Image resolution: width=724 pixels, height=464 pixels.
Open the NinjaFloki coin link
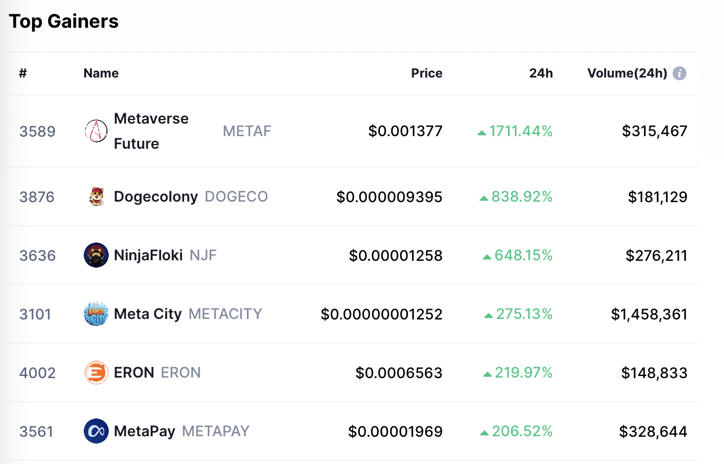point(148,256)
